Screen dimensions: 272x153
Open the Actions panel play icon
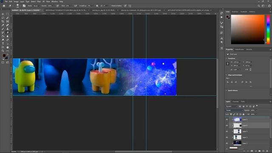222,17
